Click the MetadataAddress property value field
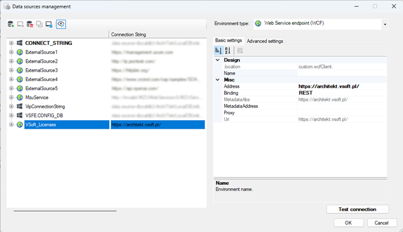 (342, 106)
